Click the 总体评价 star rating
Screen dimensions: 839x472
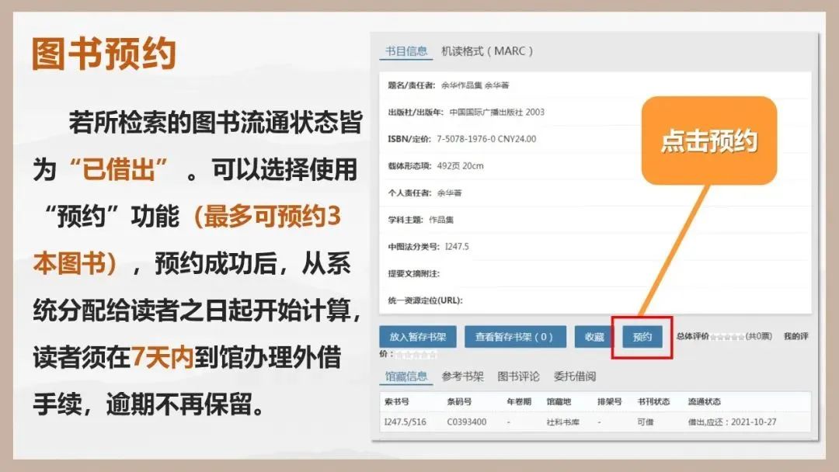728,337
